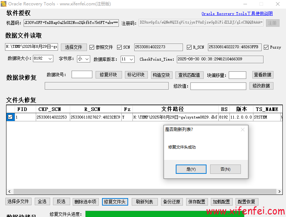Focus the 修改值 input field
Screen dimensions: 286x217
tap(218, 86)
